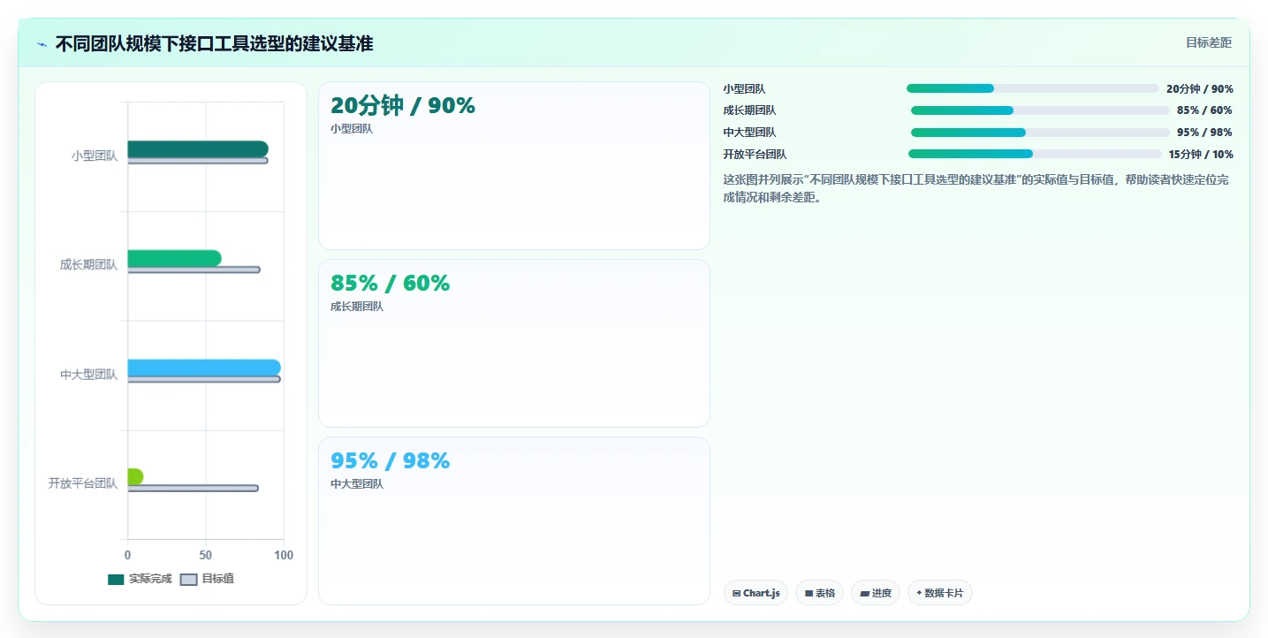Select the 进度 tag
Image resolution: width=1268 pixels, height=638 pixels.
tap(876, 593)
